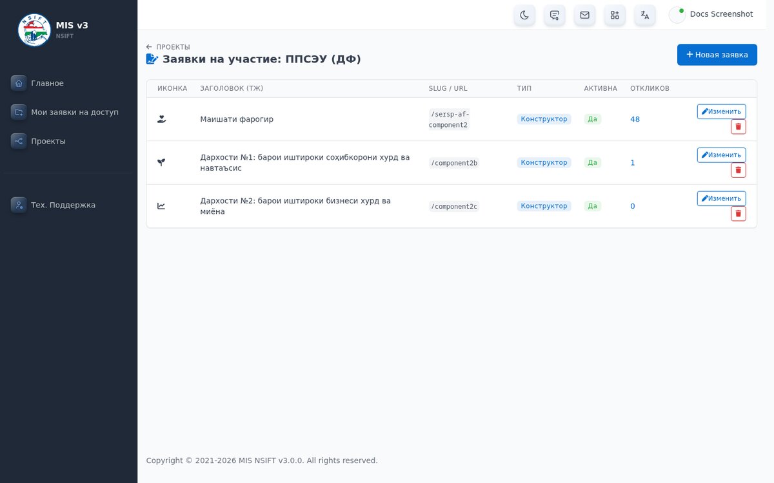Click chart icon of Дархости №2
Image resolution: width=774 pixels, height=483 pixels.
click(161, 206)
